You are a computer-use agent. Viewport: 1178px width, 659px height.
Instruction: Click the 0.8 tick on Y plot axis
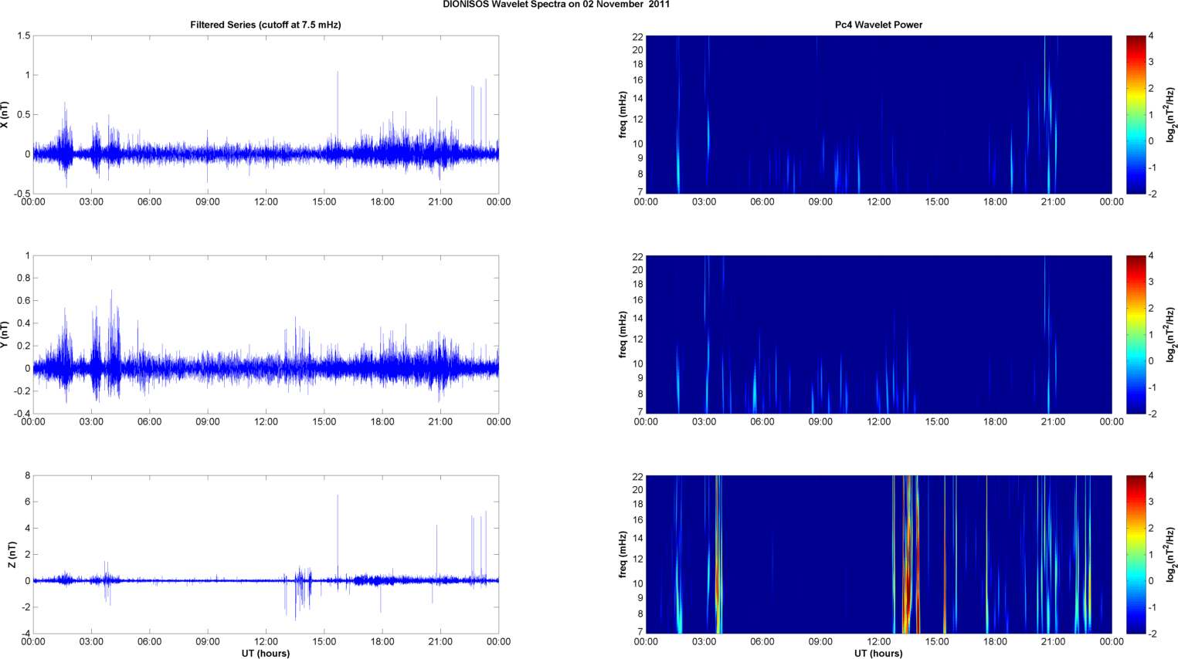click(23, 279)
